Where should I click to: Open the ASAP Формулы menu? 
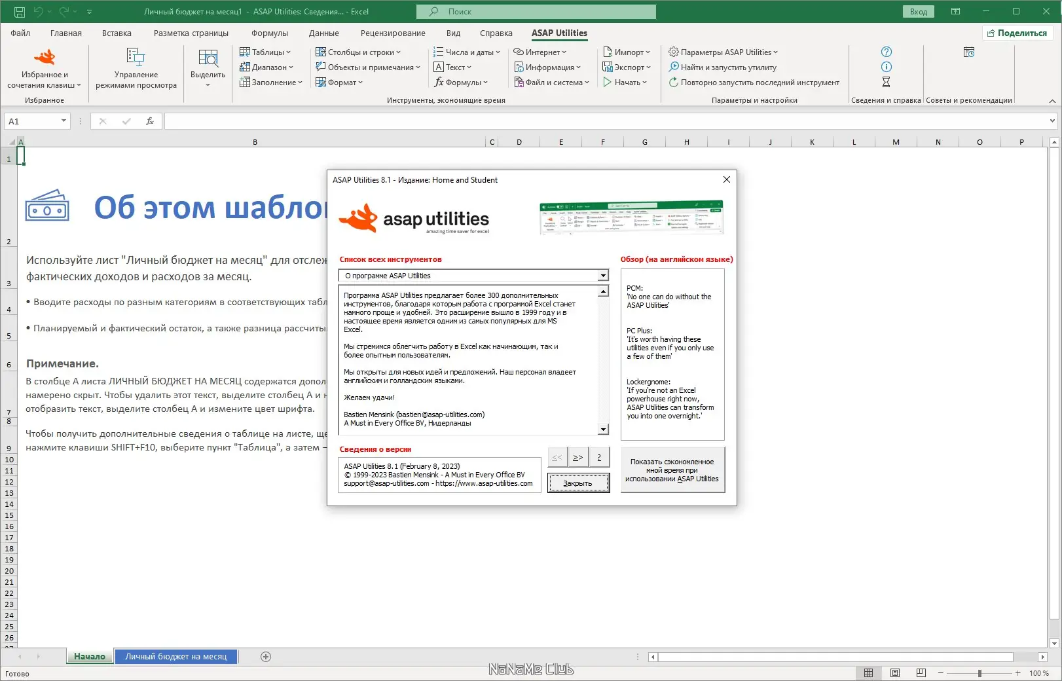(461, 83)
